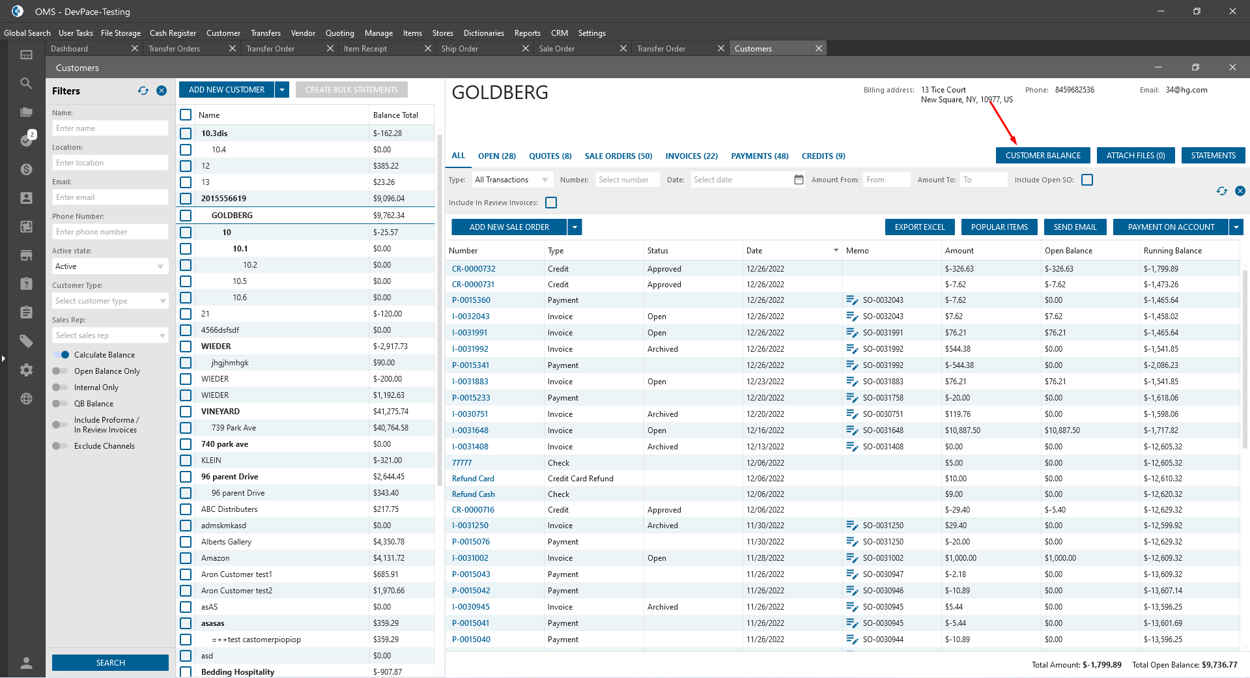Open the Reports menu

pyautogui.click(x=527, y=33)
